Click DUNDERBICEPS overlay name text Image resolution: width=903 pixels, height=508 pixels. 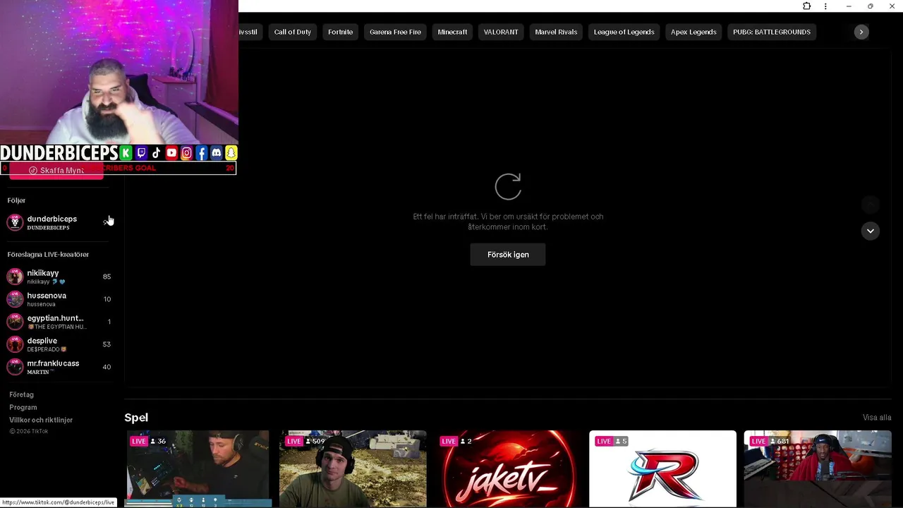point(59,153)
